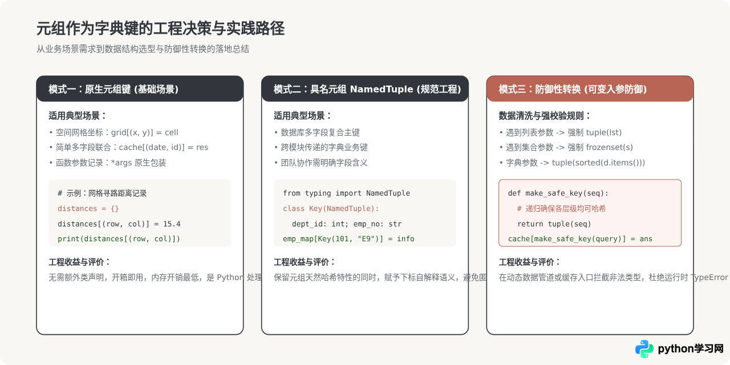Click the title 元组作为字典键的工程决策与实践路径

(160, 28)
